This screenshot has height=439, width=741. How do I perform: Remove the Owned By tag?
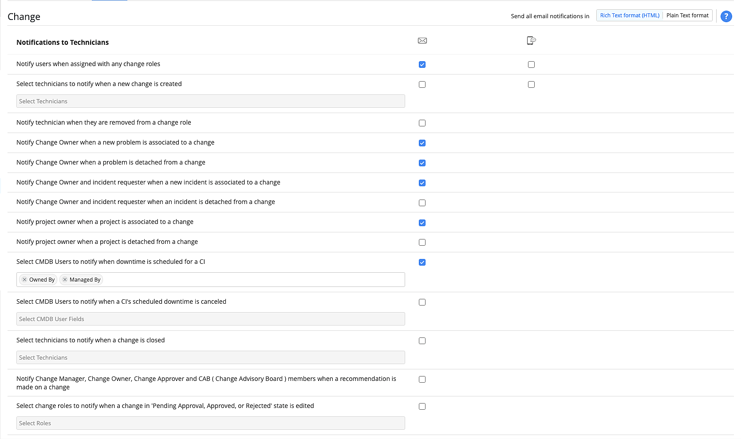pyautogui.click(x=25, y=280)
